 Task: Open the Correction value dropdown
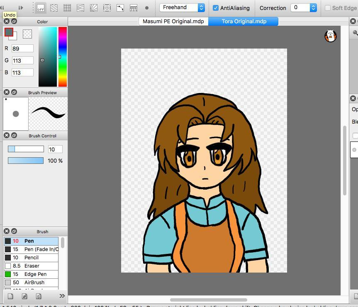click(304, 8)
